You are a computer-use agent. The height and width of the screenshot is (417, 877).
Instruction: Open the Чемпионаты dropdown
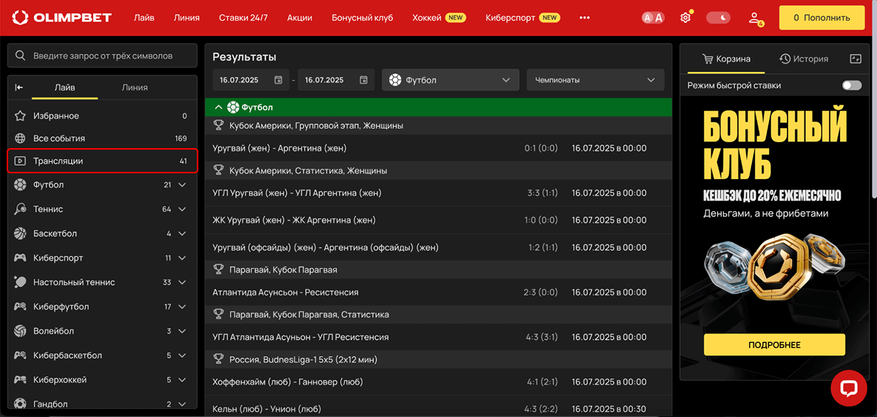coord(595,80)
